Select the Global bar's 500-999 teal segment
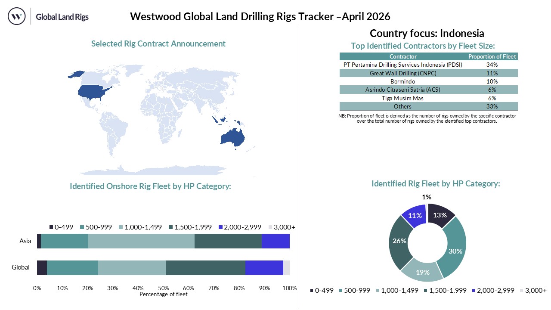This screenshot has width=551, height=310. click(x=72, y=268)
